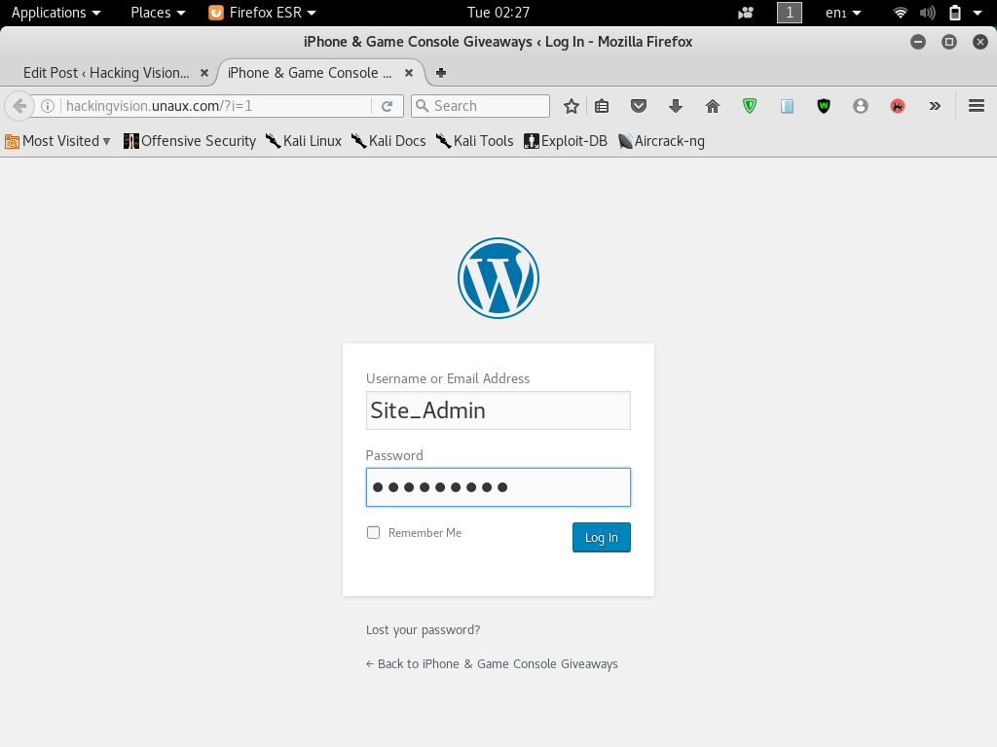
Task: Open the Lost your password link
Action: [x=423, y=629]
